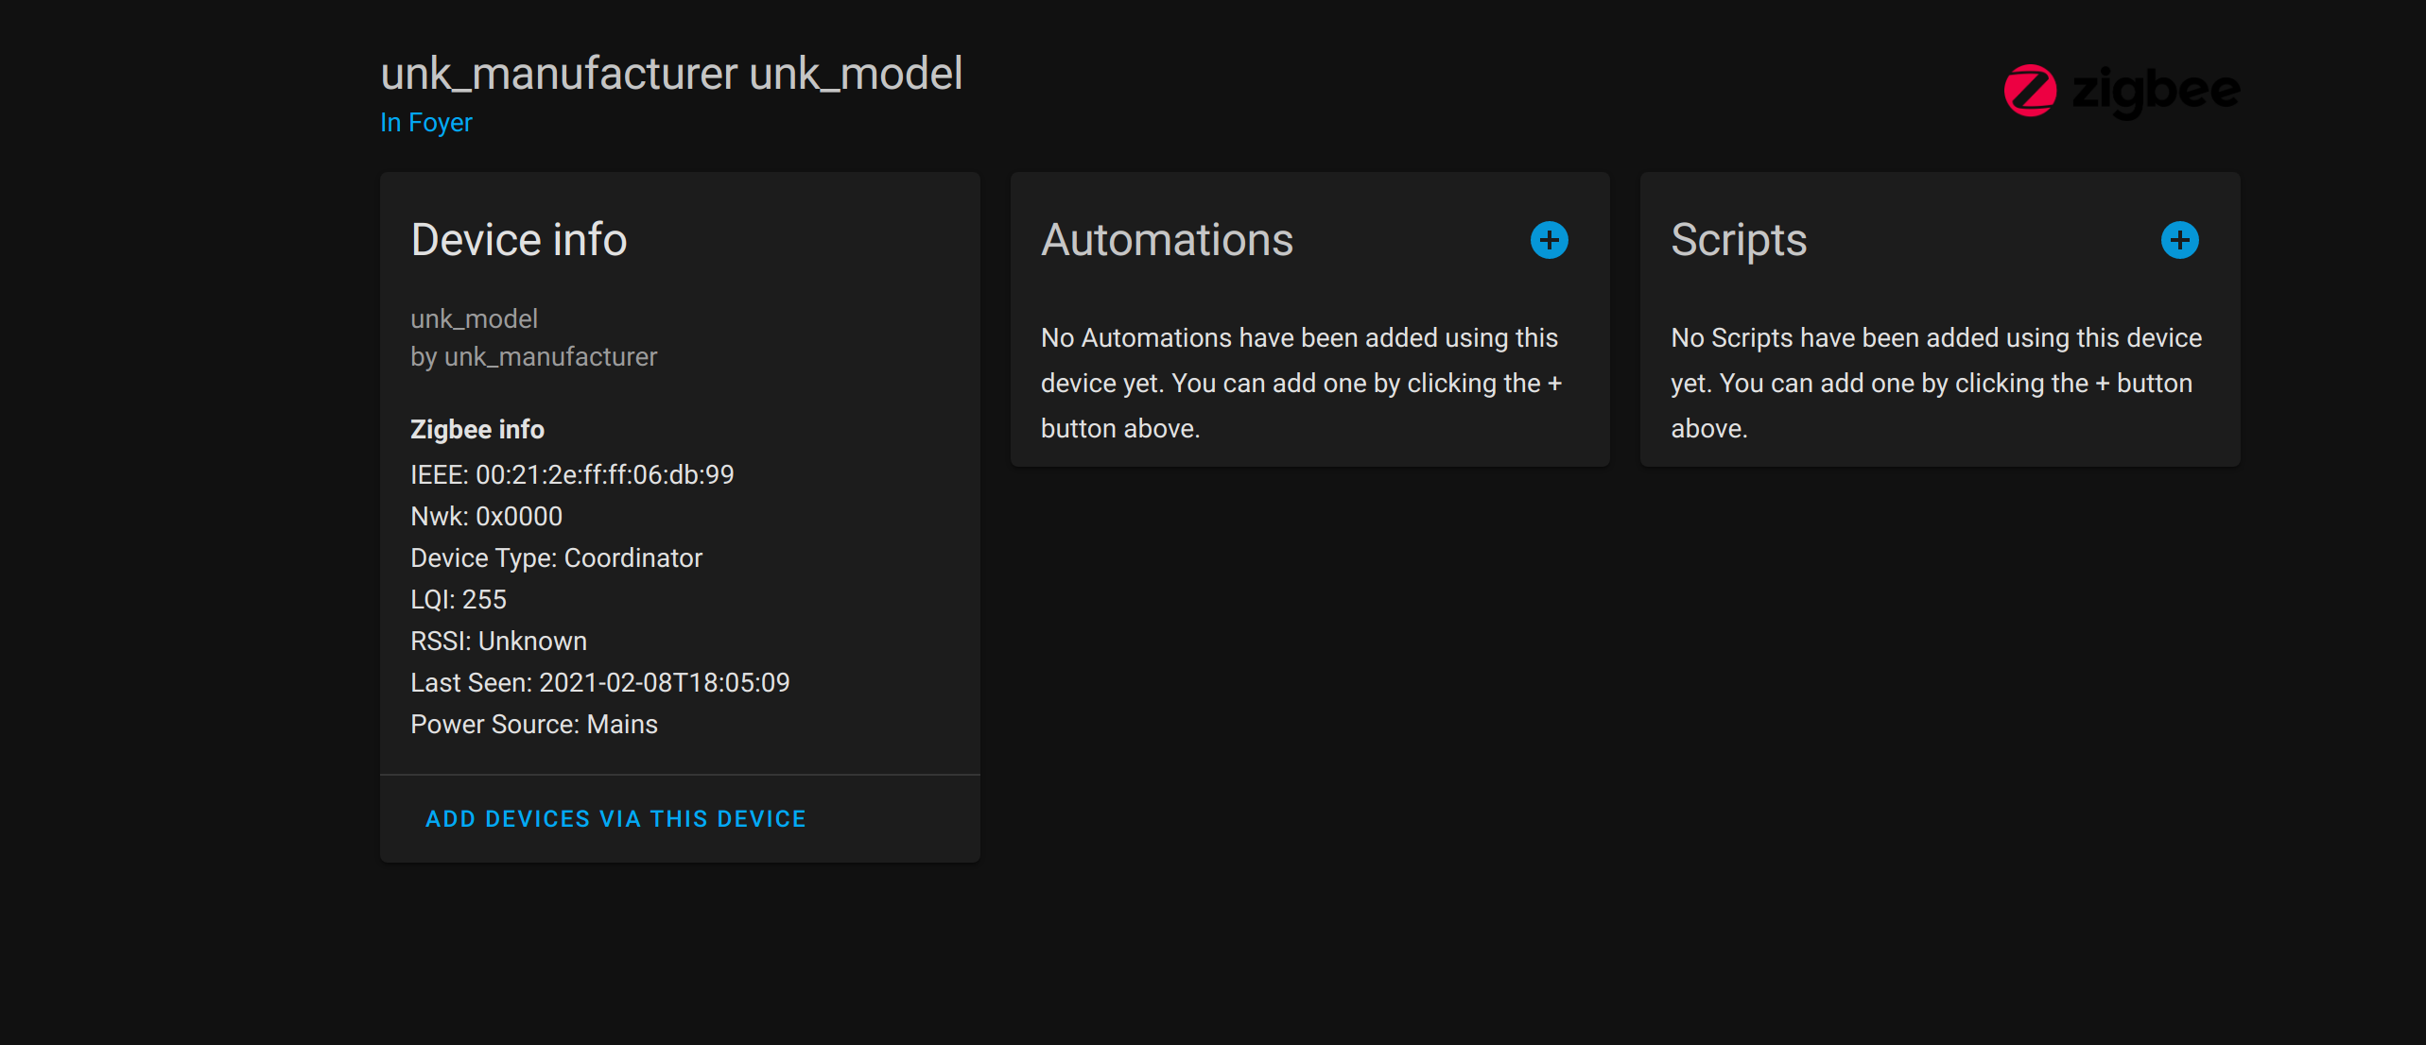Select the LQI 255 value

click(458, 599)
